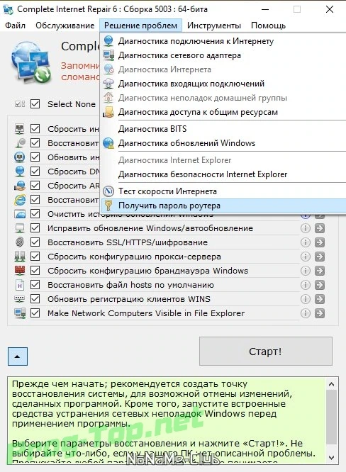Show info for Восстановить SSL/HTTPS/шифрование
The image size is (346, 472).
(x=306, y=242)
